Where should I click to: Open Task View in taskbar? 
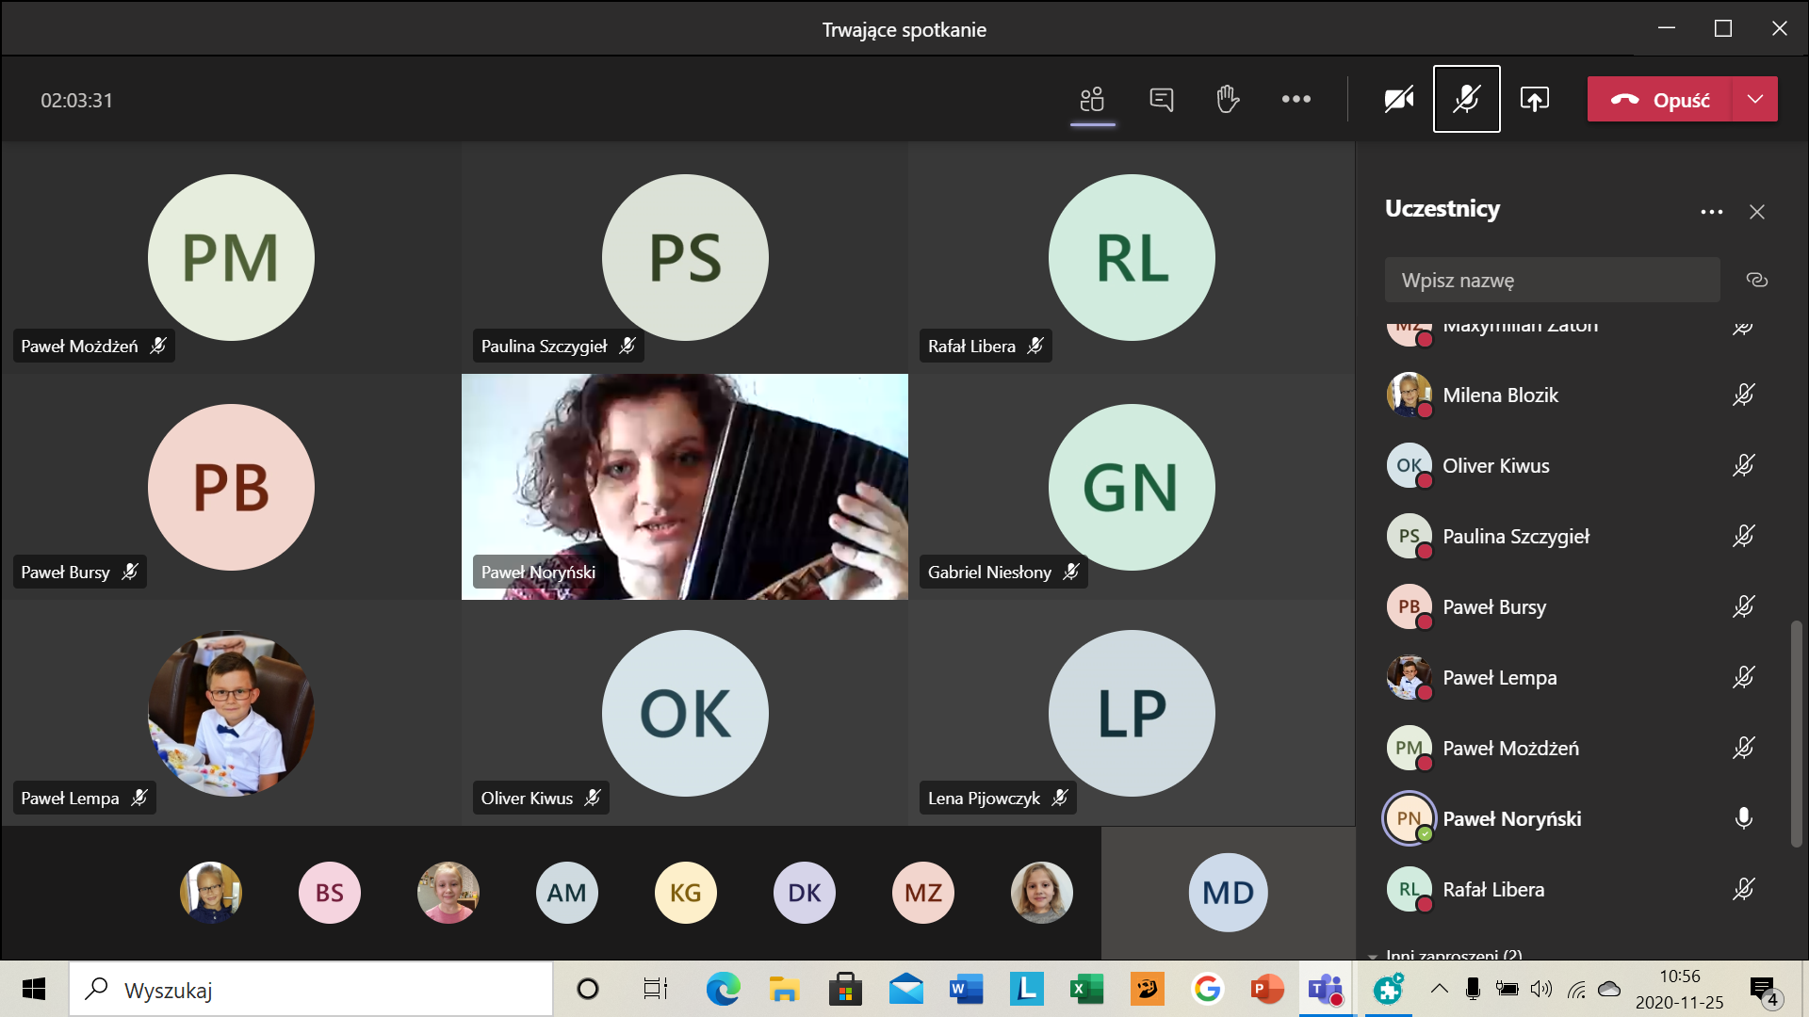pos(655,989)
